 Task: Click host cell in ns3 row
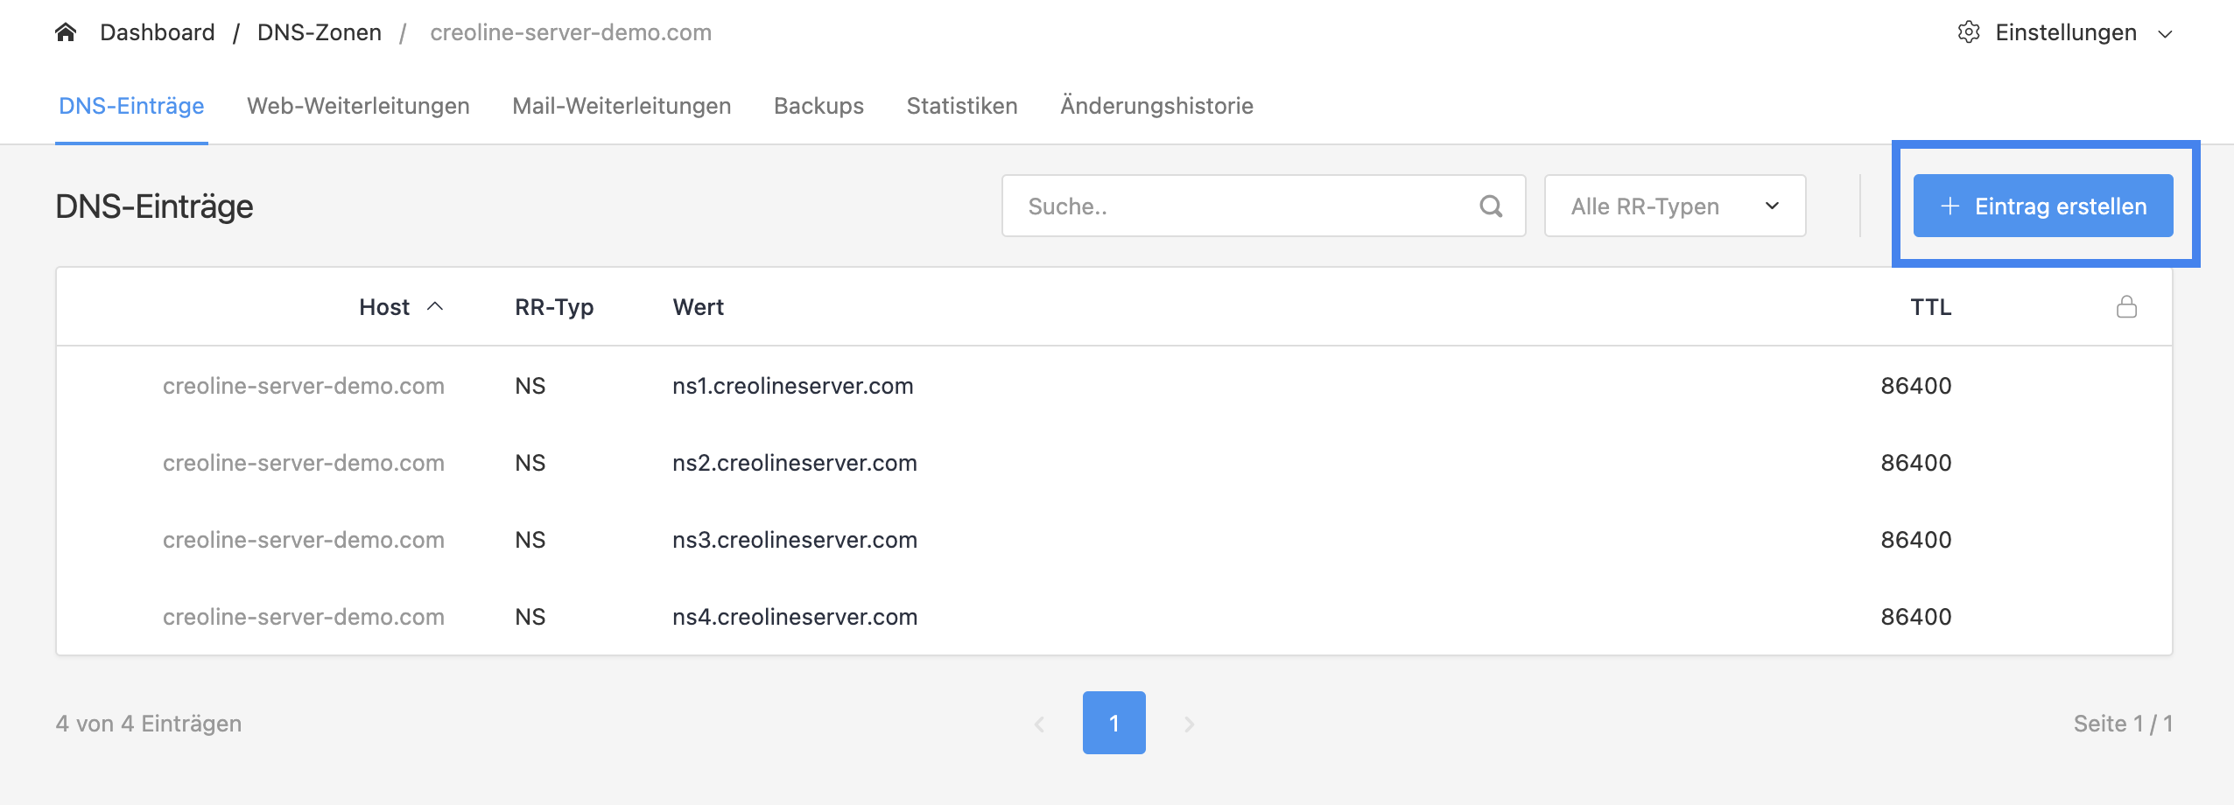tap(303, 540)
